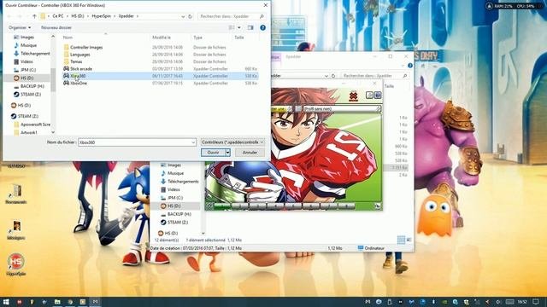Go up one folder level in the dialog

click(34, 16)
